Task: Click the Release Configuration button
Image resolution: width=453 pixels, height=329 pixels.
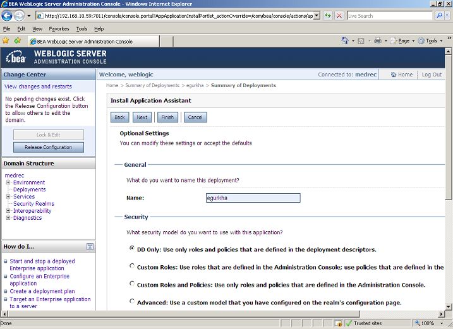Action: point(49,147)
